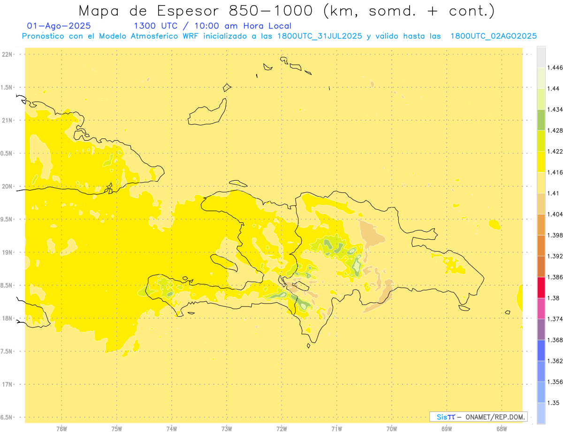Click the purple color band in the legend

click(x=541, y=329)
